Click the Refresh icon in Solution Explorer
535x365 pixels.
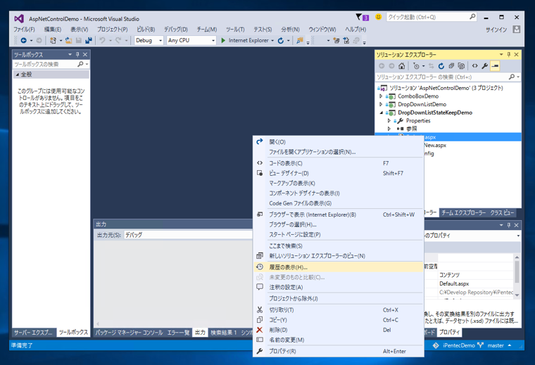pos(441,66)
